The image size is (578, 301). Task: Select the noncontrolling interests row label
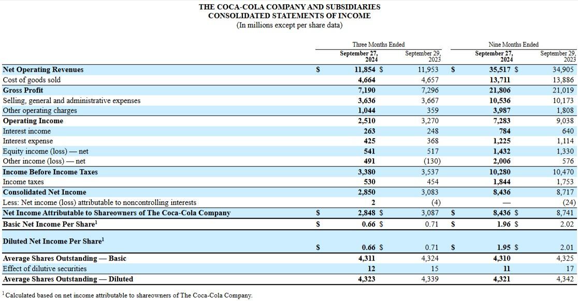(99, 202)
